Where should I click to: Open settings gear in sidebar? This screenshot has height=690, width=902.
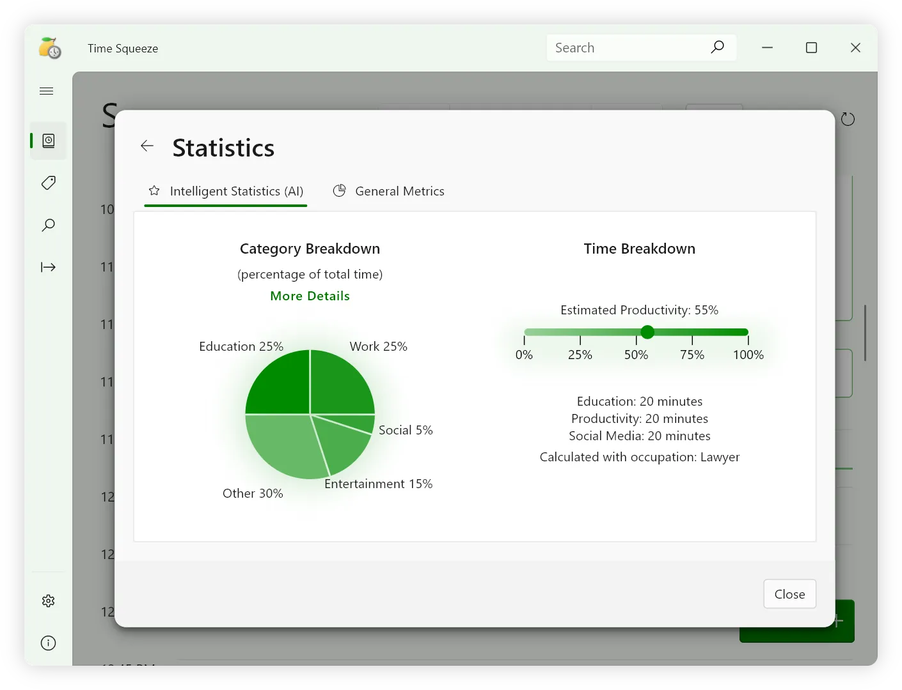49,601
